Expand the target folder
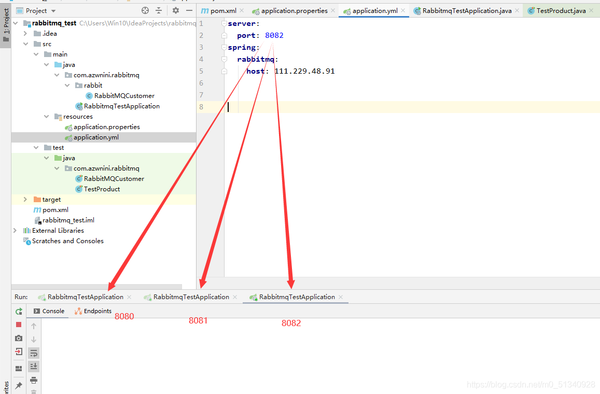The width and height of the screenshot is (600, 394). click(x=25, y=199)
